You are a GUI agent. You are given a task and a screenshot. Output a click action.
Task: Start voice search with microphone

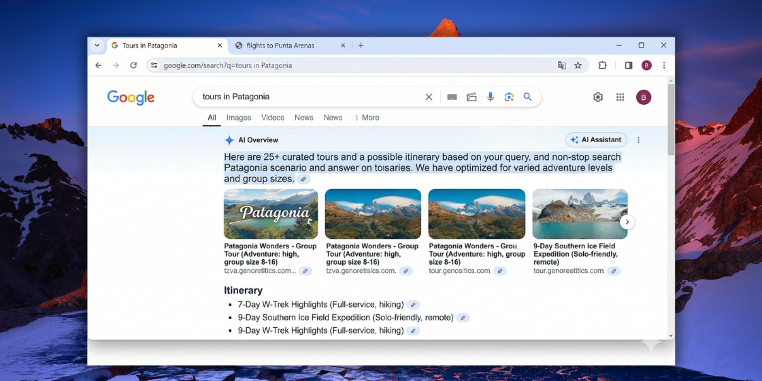tap(491, 97)
